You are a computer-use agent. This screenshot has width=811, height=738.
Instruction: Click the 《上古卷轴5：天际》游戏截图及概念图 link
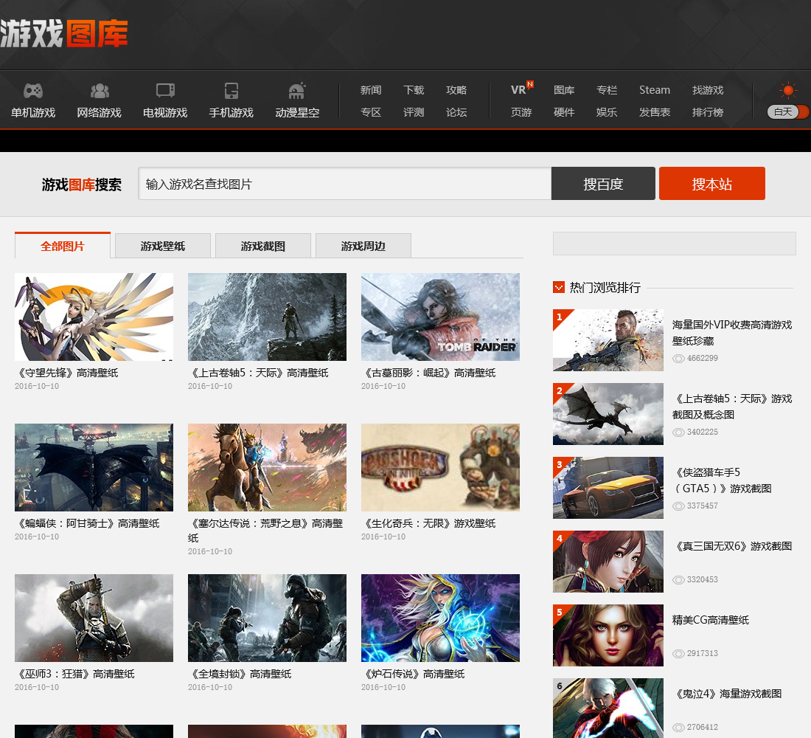732,407
